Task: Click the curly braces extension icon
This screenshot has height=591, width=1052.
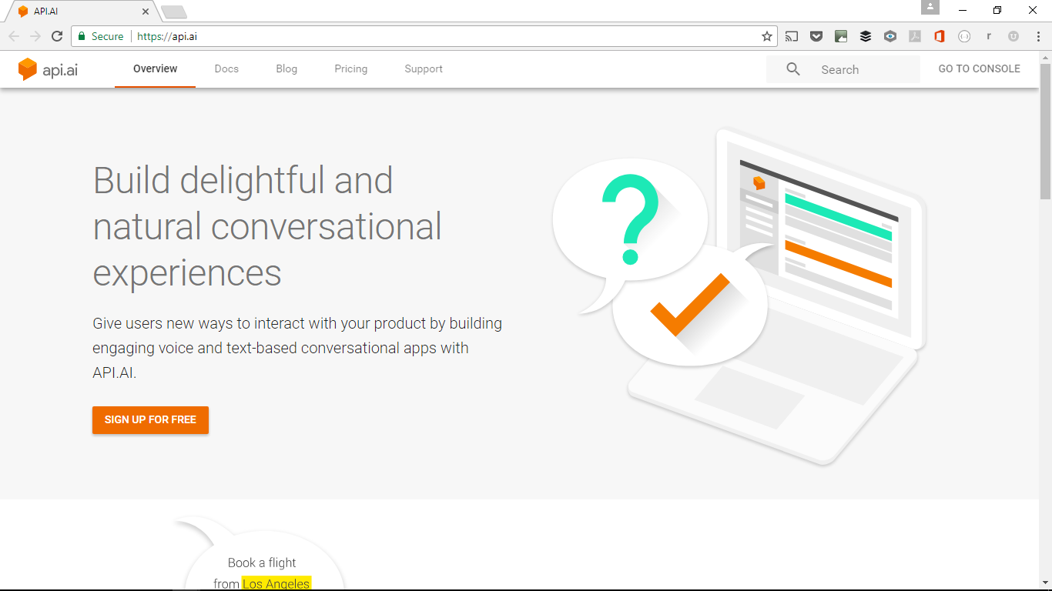Action: [964, 36]
